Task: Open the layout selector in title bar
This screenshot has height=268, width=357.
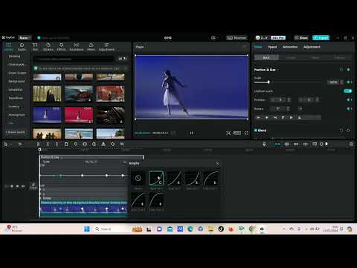Action: [214, 38]
